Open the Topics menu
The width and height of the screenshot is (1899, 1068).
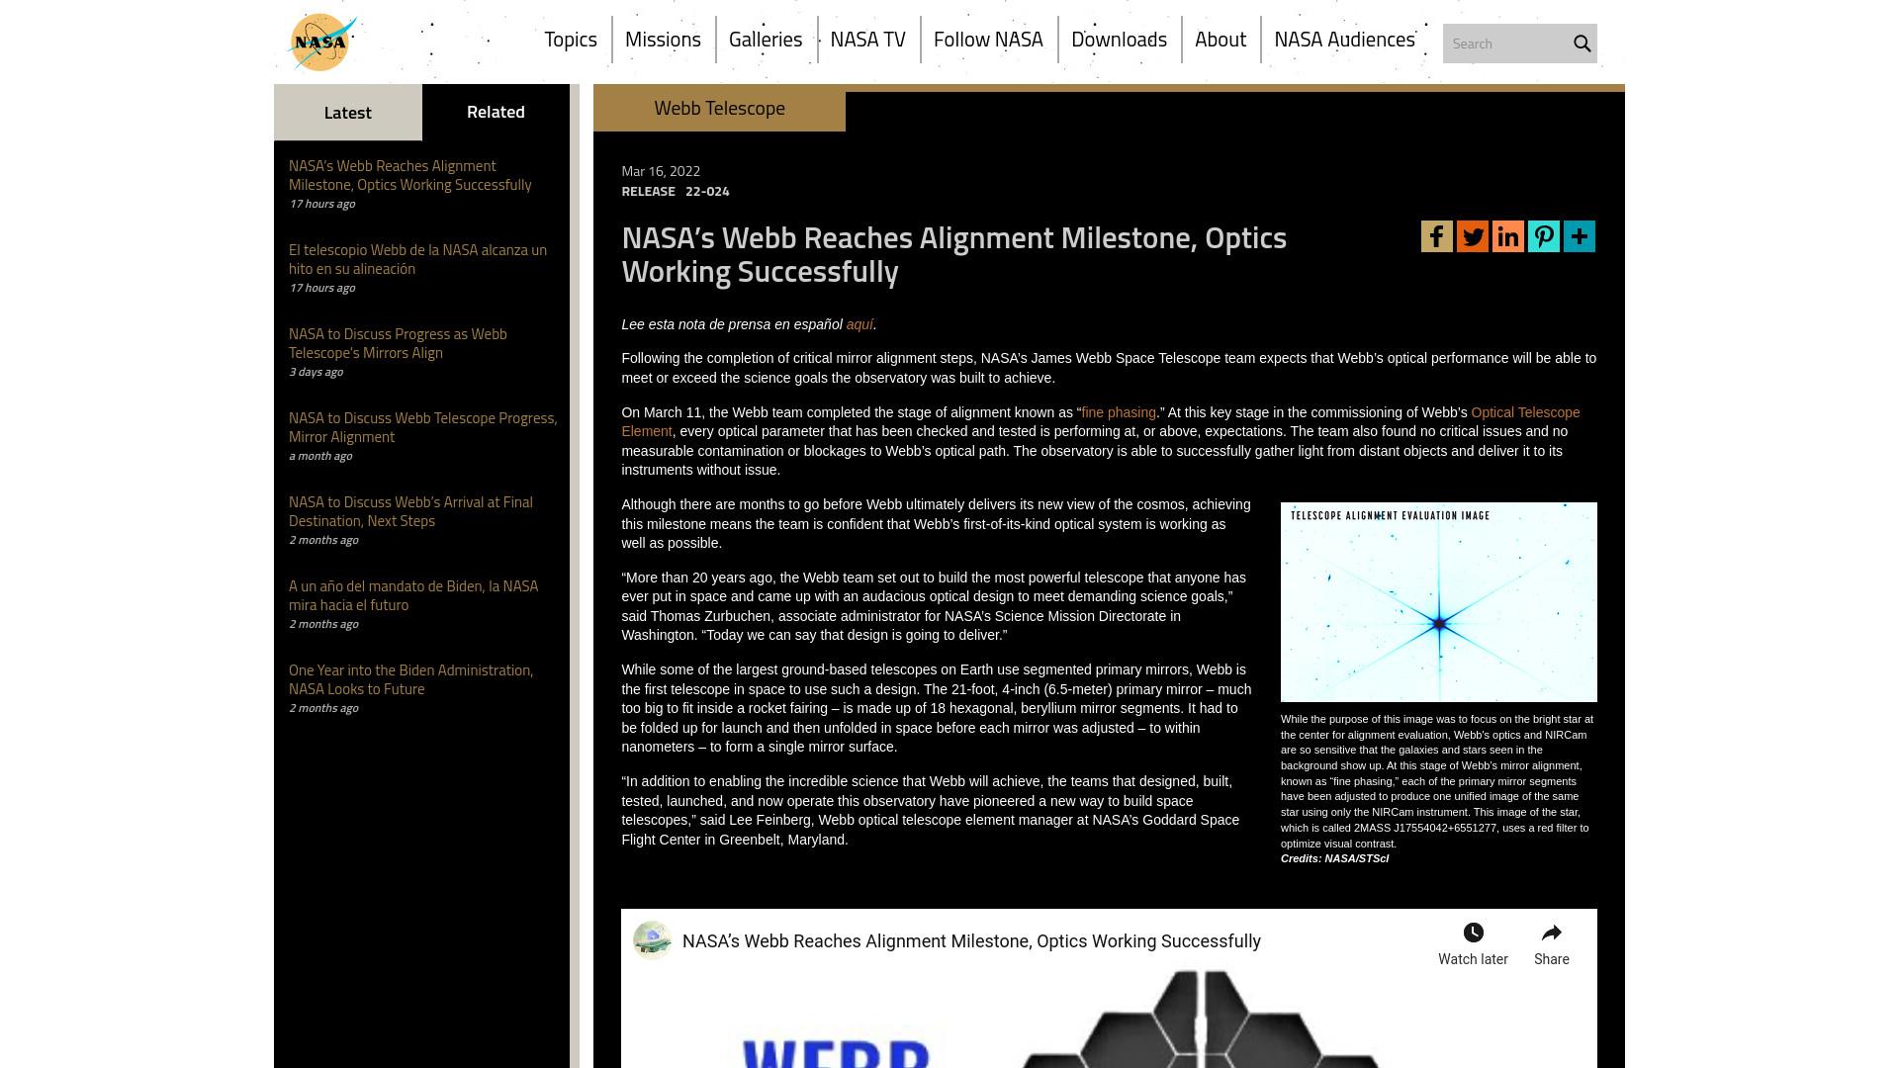pos(571,40)
